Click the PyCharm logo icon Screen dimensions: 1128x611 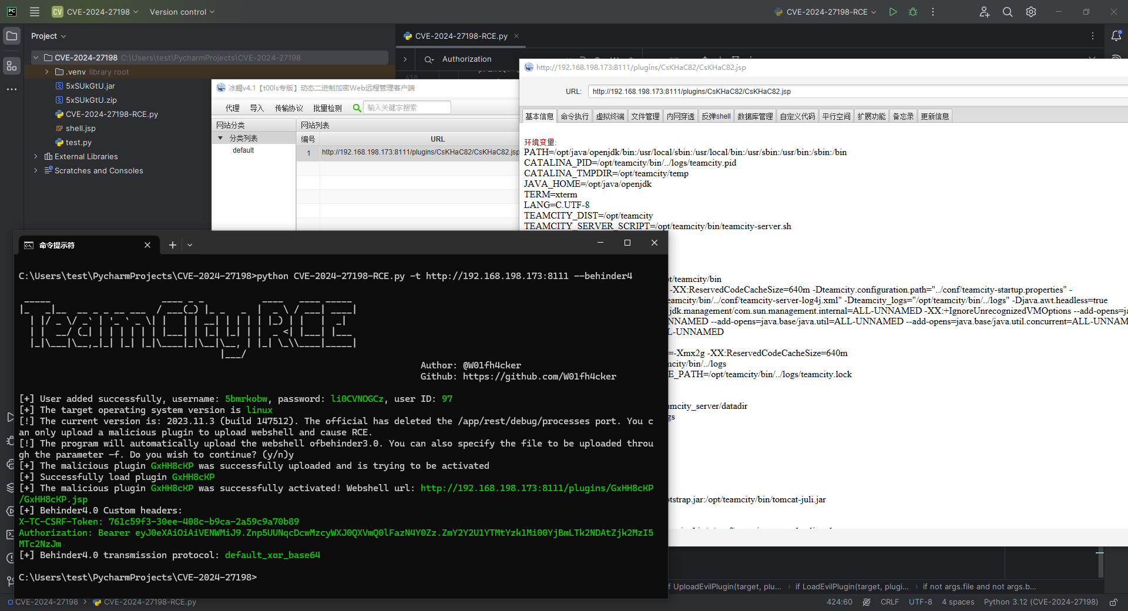pos(12,12)
